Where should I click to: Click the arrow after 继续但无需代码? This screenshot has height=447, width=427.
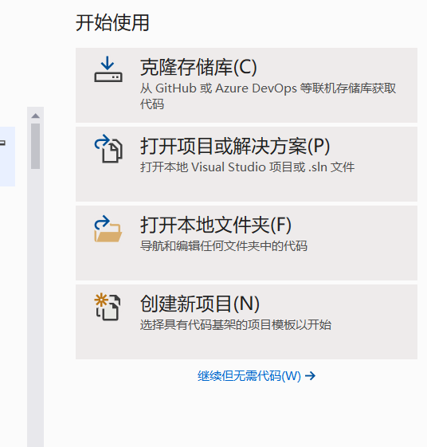pos(310,376)
